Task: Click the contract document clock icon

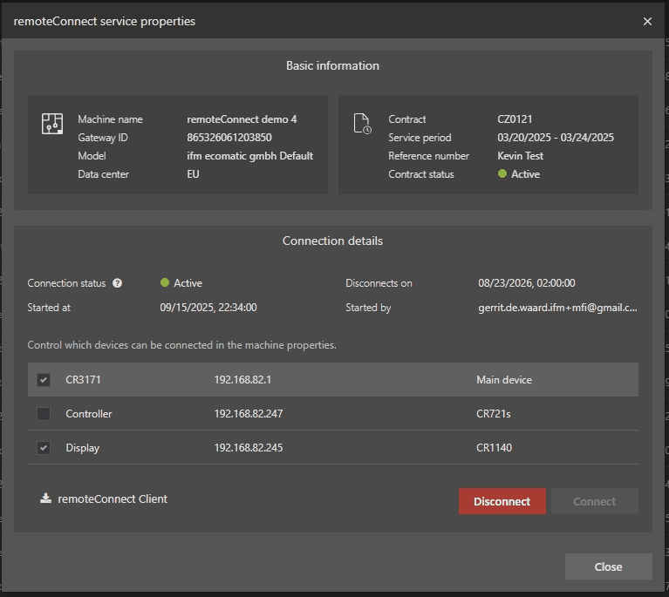Action: 363,124
